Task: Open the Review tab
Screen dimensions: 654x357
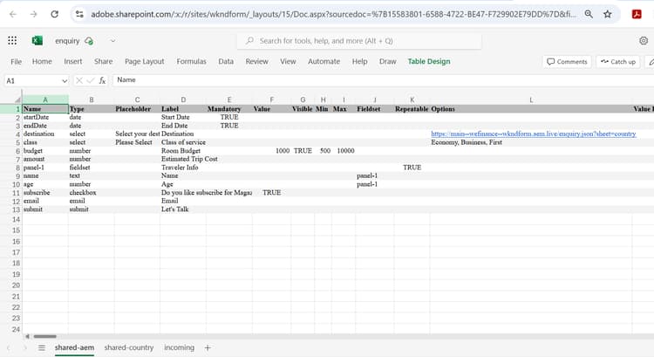Action: point(257,61)
